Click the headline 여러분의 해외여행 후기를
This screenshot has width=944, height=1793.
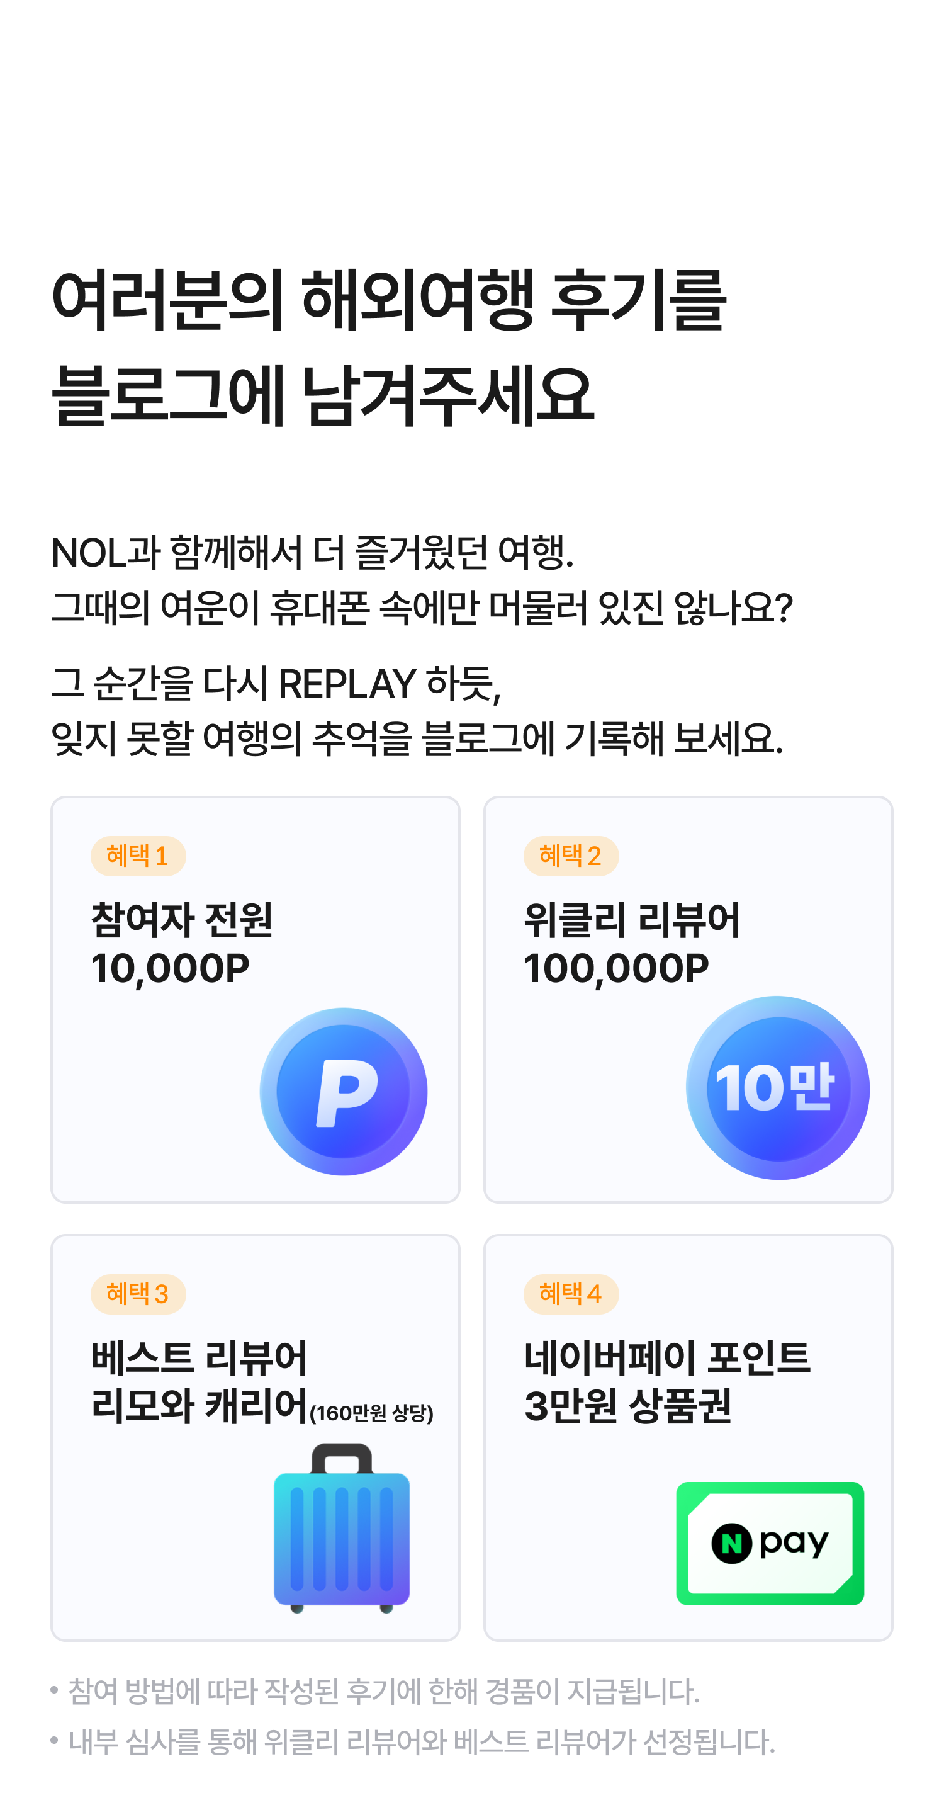pos(389,301)
